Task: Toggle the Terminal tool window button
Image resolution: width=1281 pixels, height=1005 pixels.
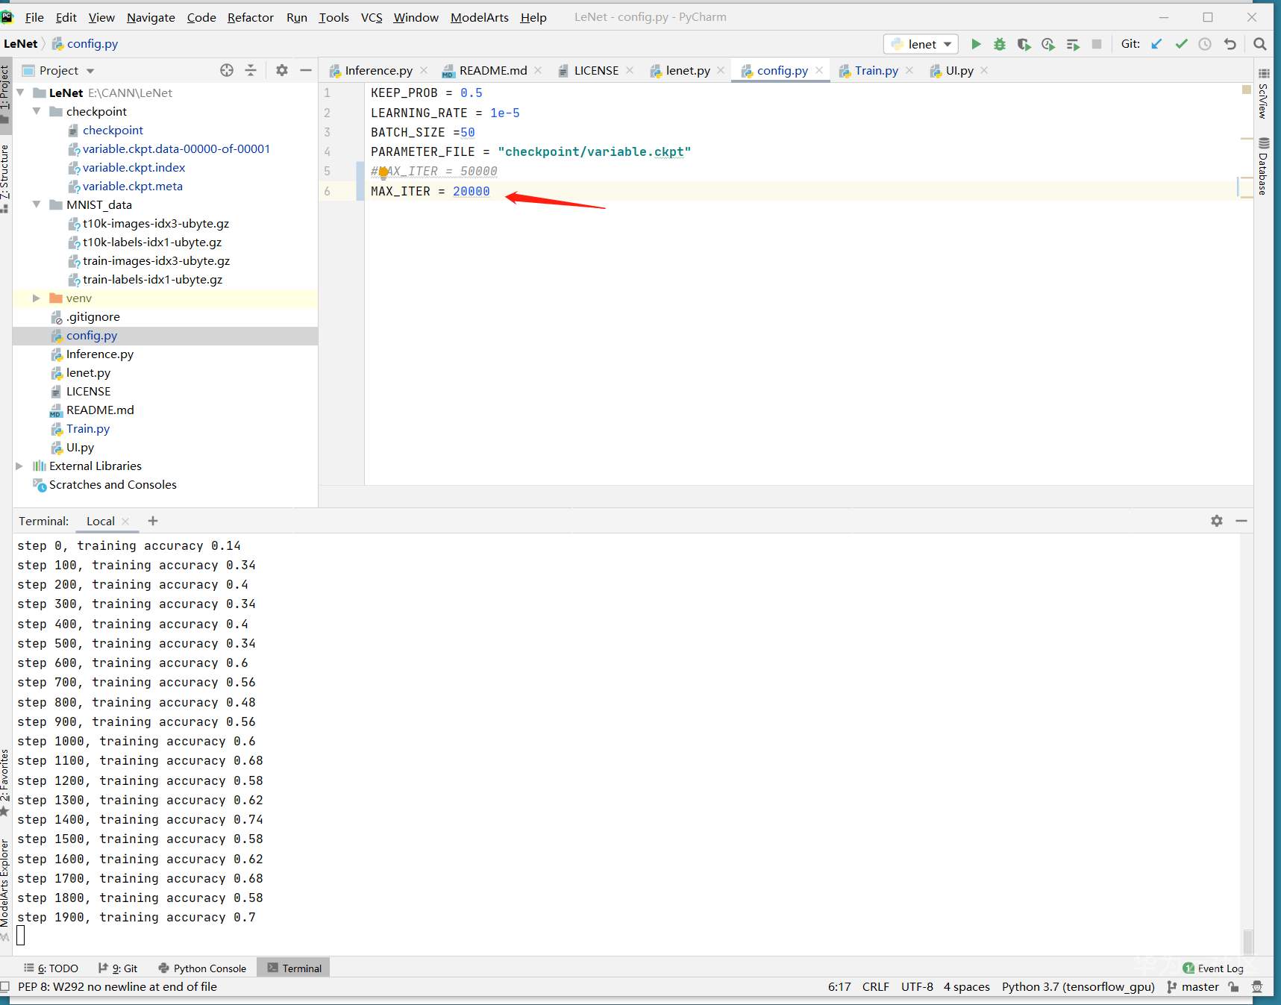Action: 294,968
